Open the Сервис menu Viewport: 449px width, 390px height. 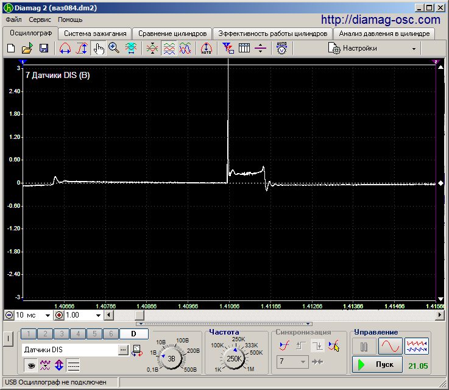(x=40, y=19)
